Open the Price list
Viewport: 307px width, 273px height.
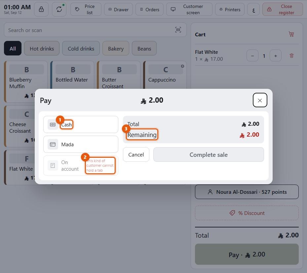point(86,9)
